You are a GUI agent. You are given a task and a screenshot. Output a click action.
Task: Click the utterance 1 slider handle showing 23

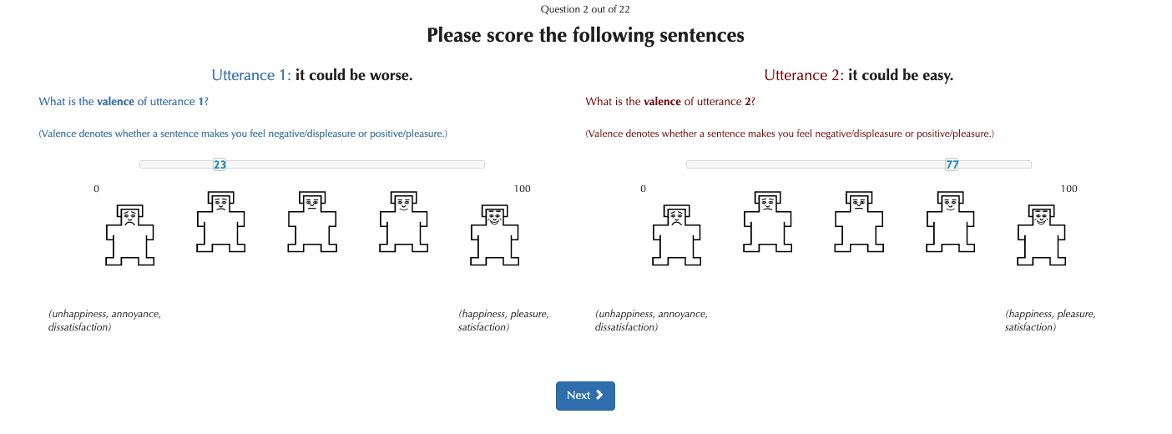tap(220, 164)
